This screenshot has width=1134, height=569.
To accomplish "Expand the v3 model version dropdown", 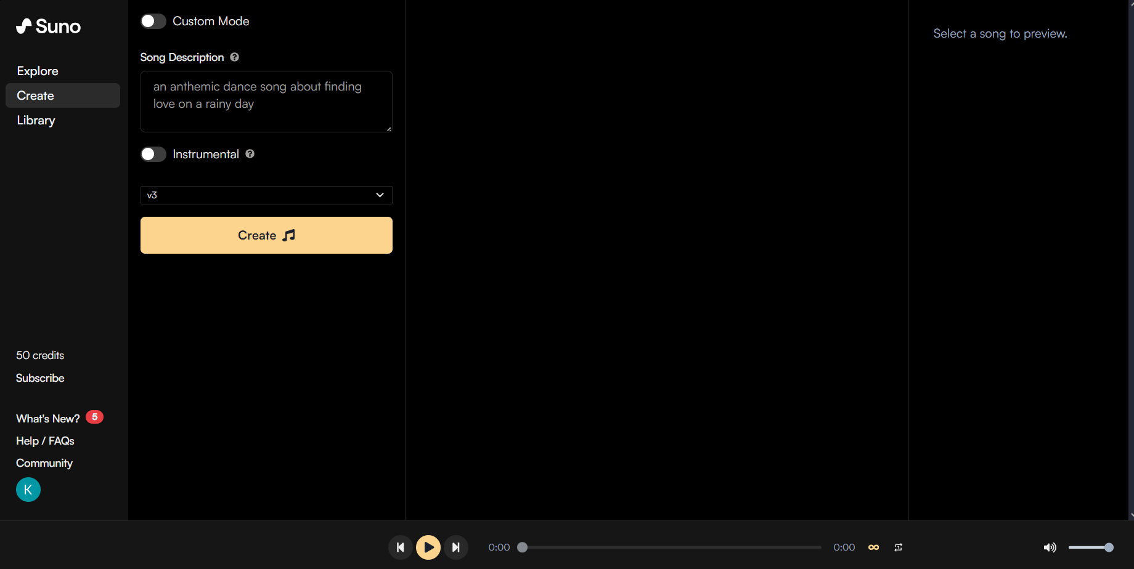I will coord(266,195).
